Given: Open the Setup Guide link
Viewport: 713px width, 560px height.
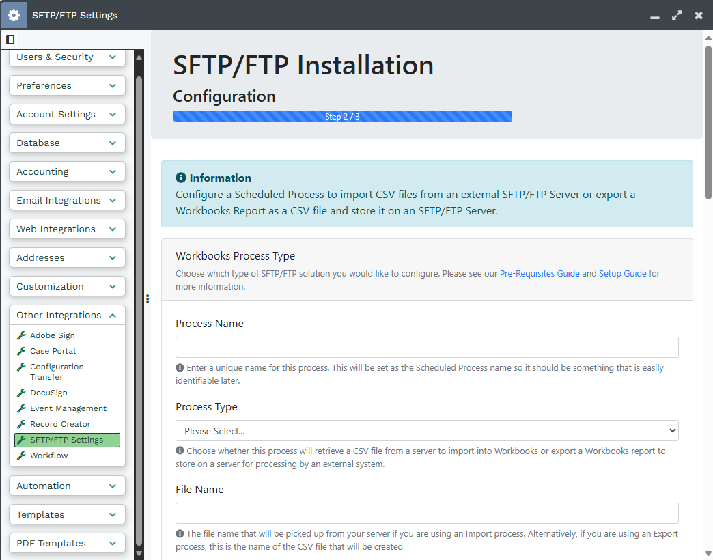Looking at the screenshot, I should [x=623, y=274].
